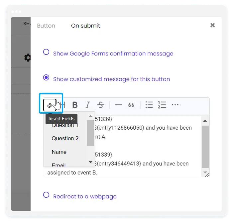The image size is (233, 223).
Task: Toggle italic formatting in the editor
Action: 88,105
